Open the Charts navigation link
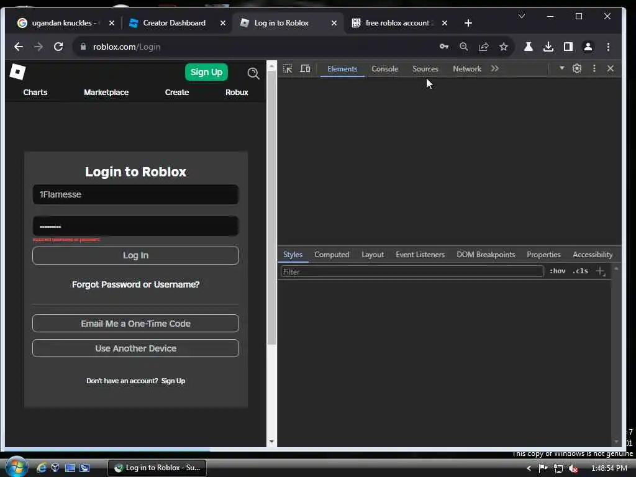The image size is (636, 477). [35, 93]
